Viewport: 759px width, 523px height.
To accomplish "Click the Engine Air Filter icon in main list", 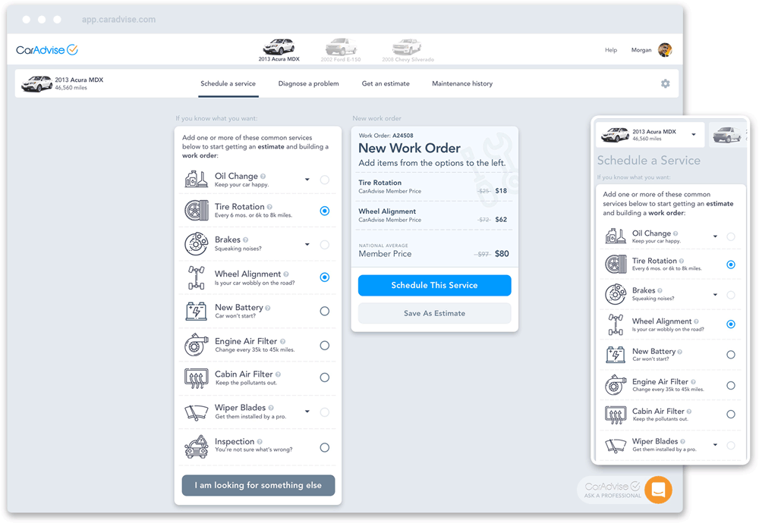I will coord(196,345).
